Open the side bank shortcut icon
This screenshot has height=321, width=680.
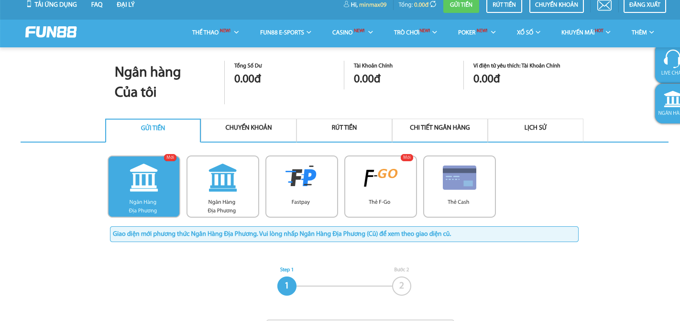click(672, 99)
